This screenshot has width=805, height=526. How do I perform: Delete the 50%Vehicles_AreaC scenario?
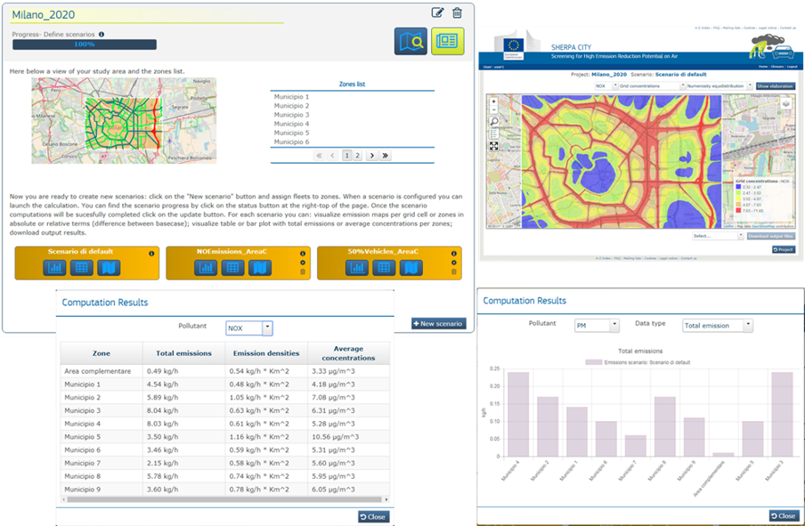click(x=454, y=272)
